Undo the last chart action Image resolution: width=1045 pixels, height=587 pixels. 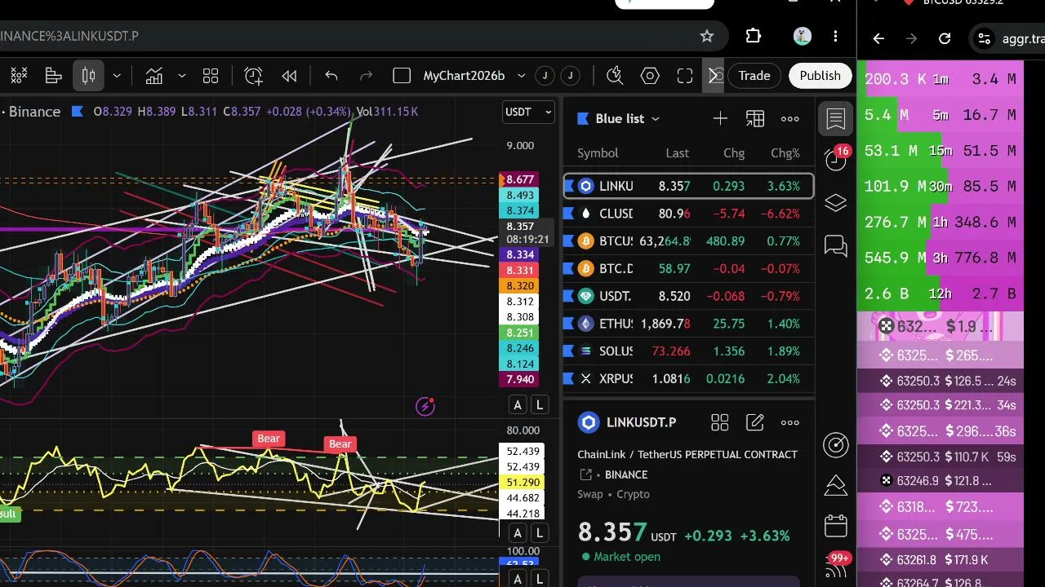tap(331, 76)
